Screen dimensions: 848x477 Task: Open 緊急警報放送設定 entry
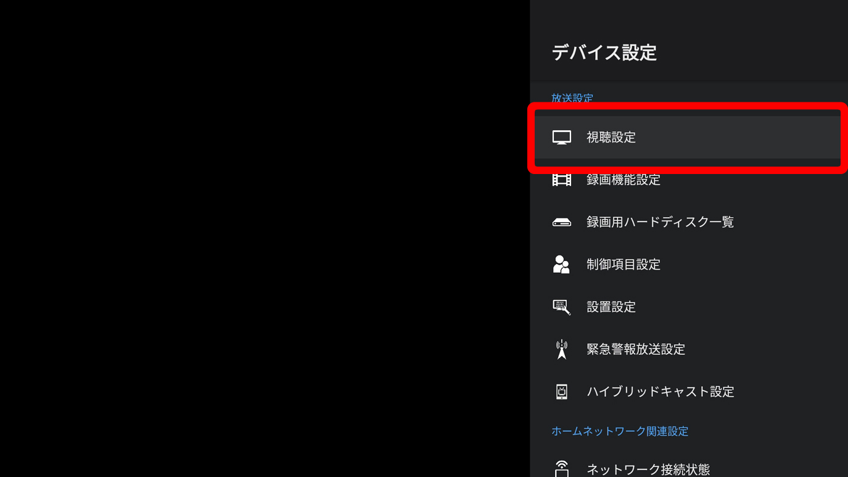click(x=689, y=349)
